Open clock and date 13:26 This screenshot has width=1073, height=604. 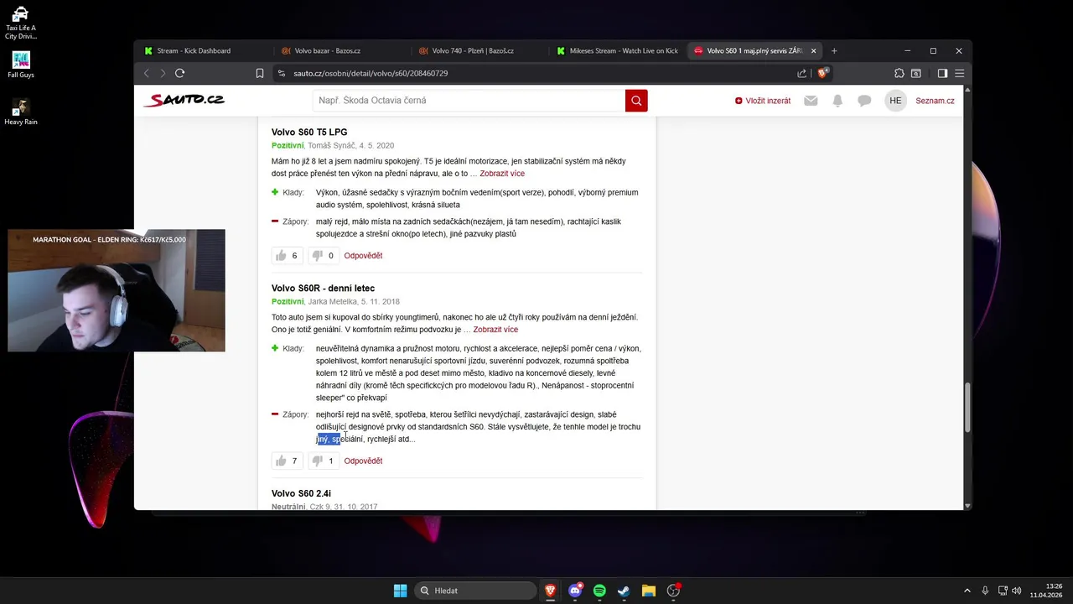pos(1046,591)
